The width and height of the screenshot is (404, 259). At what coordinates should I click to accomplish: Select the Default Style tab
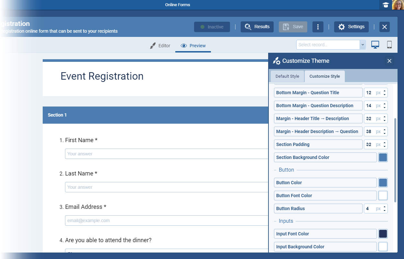287,76
